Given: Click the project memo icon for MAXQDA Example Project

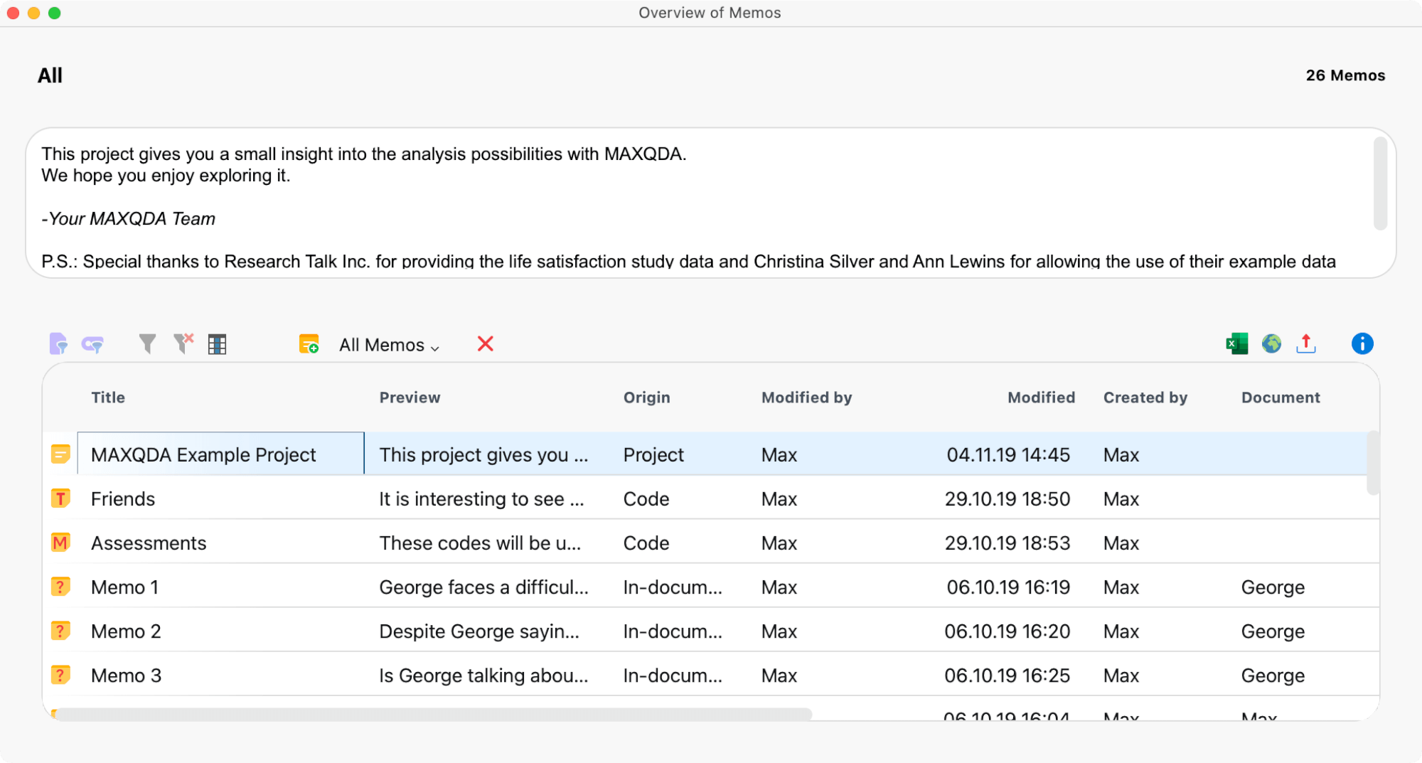Looking at the screenshot, I should [60, 454].
